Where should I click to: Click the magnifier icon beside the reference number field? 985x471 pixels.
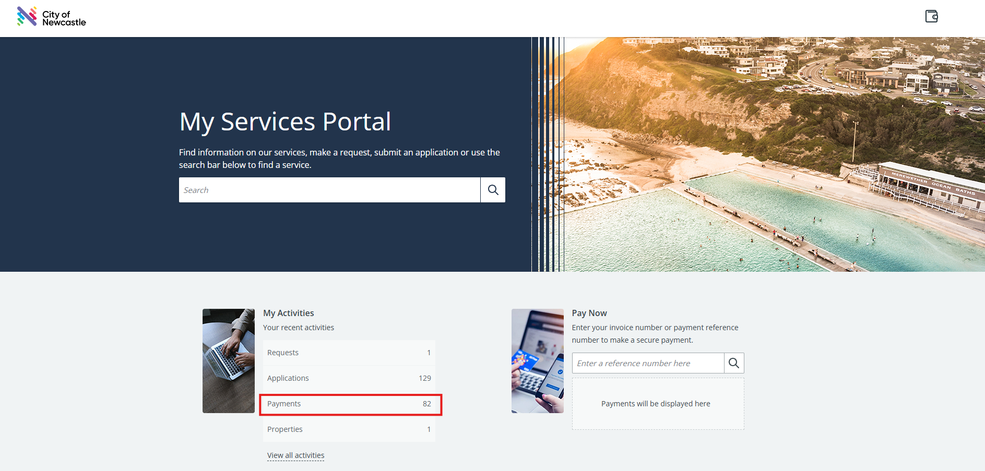(733, 363)
